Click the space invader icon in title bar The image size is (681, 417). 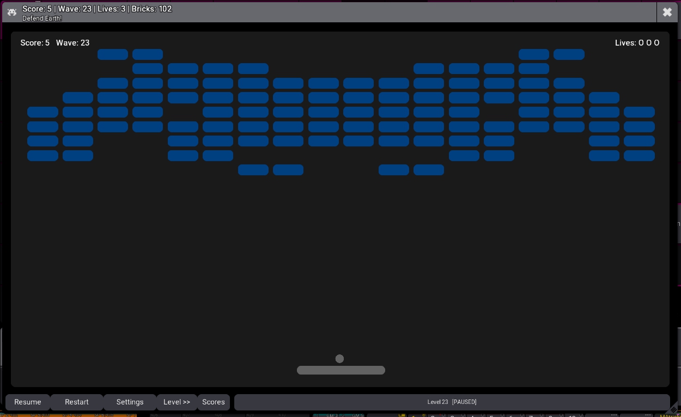[x=12, y=12]
